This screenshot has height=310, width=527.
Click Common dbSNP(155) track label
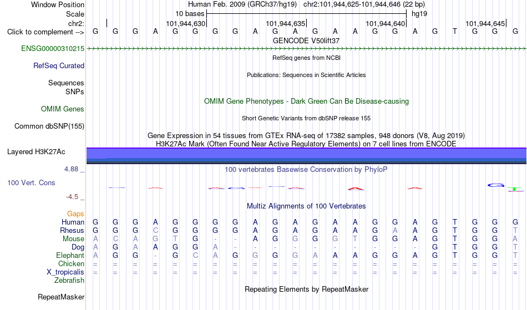[x=49, y=126]
